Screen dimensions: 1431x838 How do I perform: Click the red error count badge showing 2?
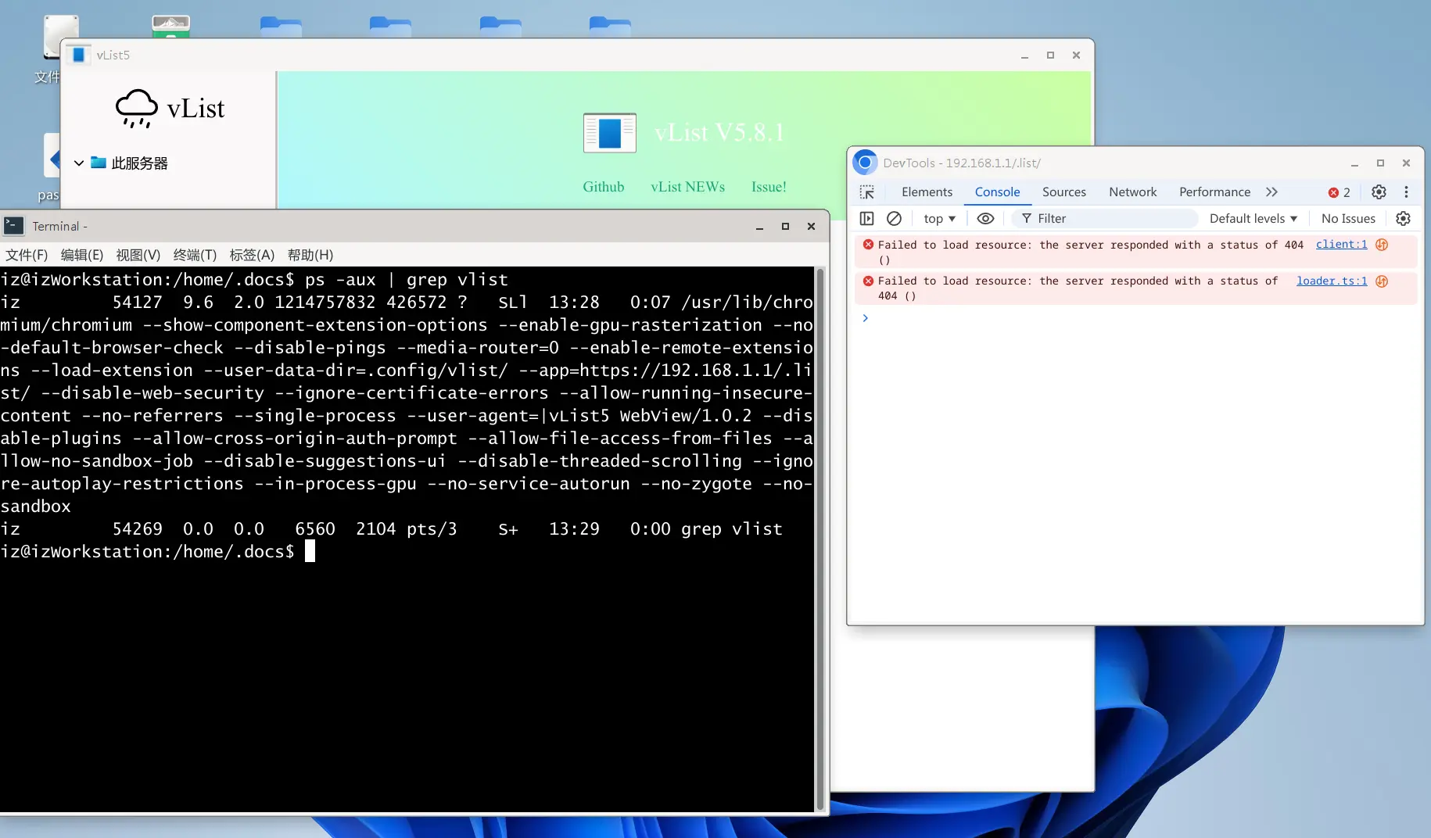(1339, 192)
